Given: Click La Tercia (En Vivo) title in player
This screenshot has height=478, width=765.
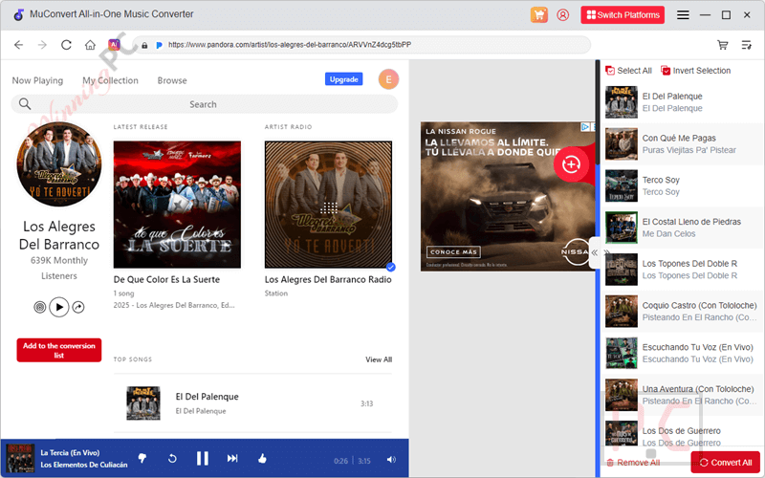Looking at the screenshot, I should (70, 452).
